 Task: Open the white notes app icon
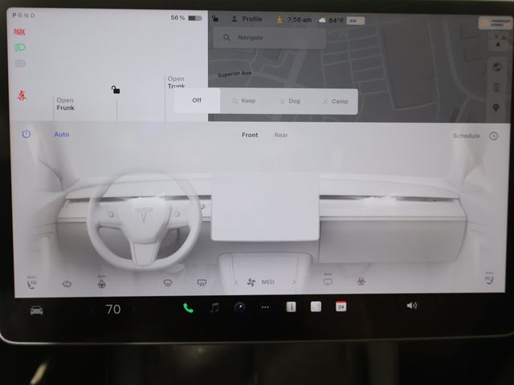[x=316, y=306]
